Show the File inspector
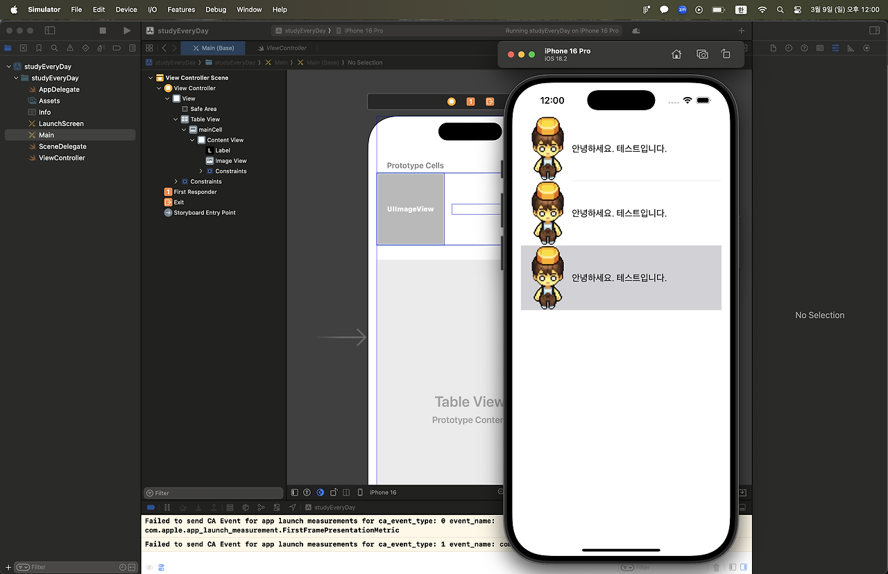The image size is (888, 574). click(774, 48)
